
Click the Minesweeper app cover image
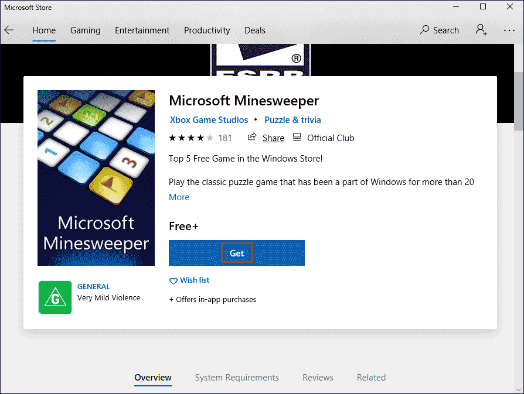tap(96, 178)
